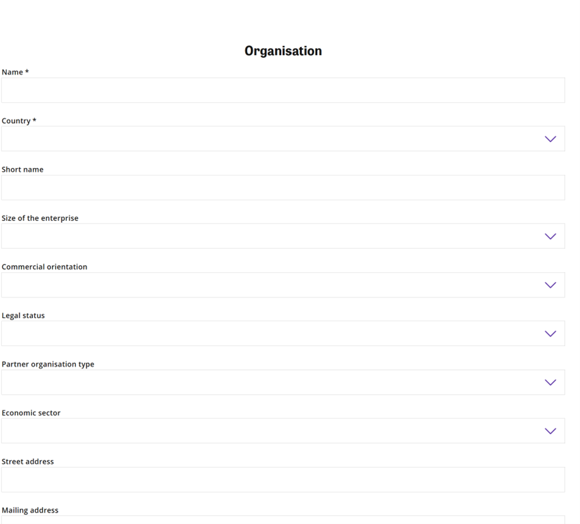Click the 'Name *' field label
The image size is (580, 524).
[x=15, y=72]
